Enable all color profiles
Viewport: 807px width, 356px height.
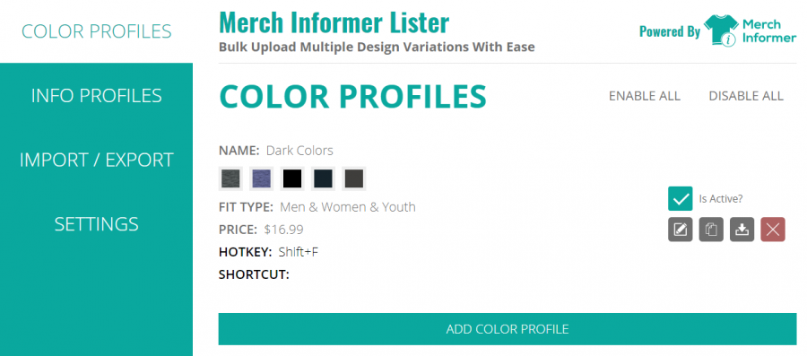click(x=645, y=96)
